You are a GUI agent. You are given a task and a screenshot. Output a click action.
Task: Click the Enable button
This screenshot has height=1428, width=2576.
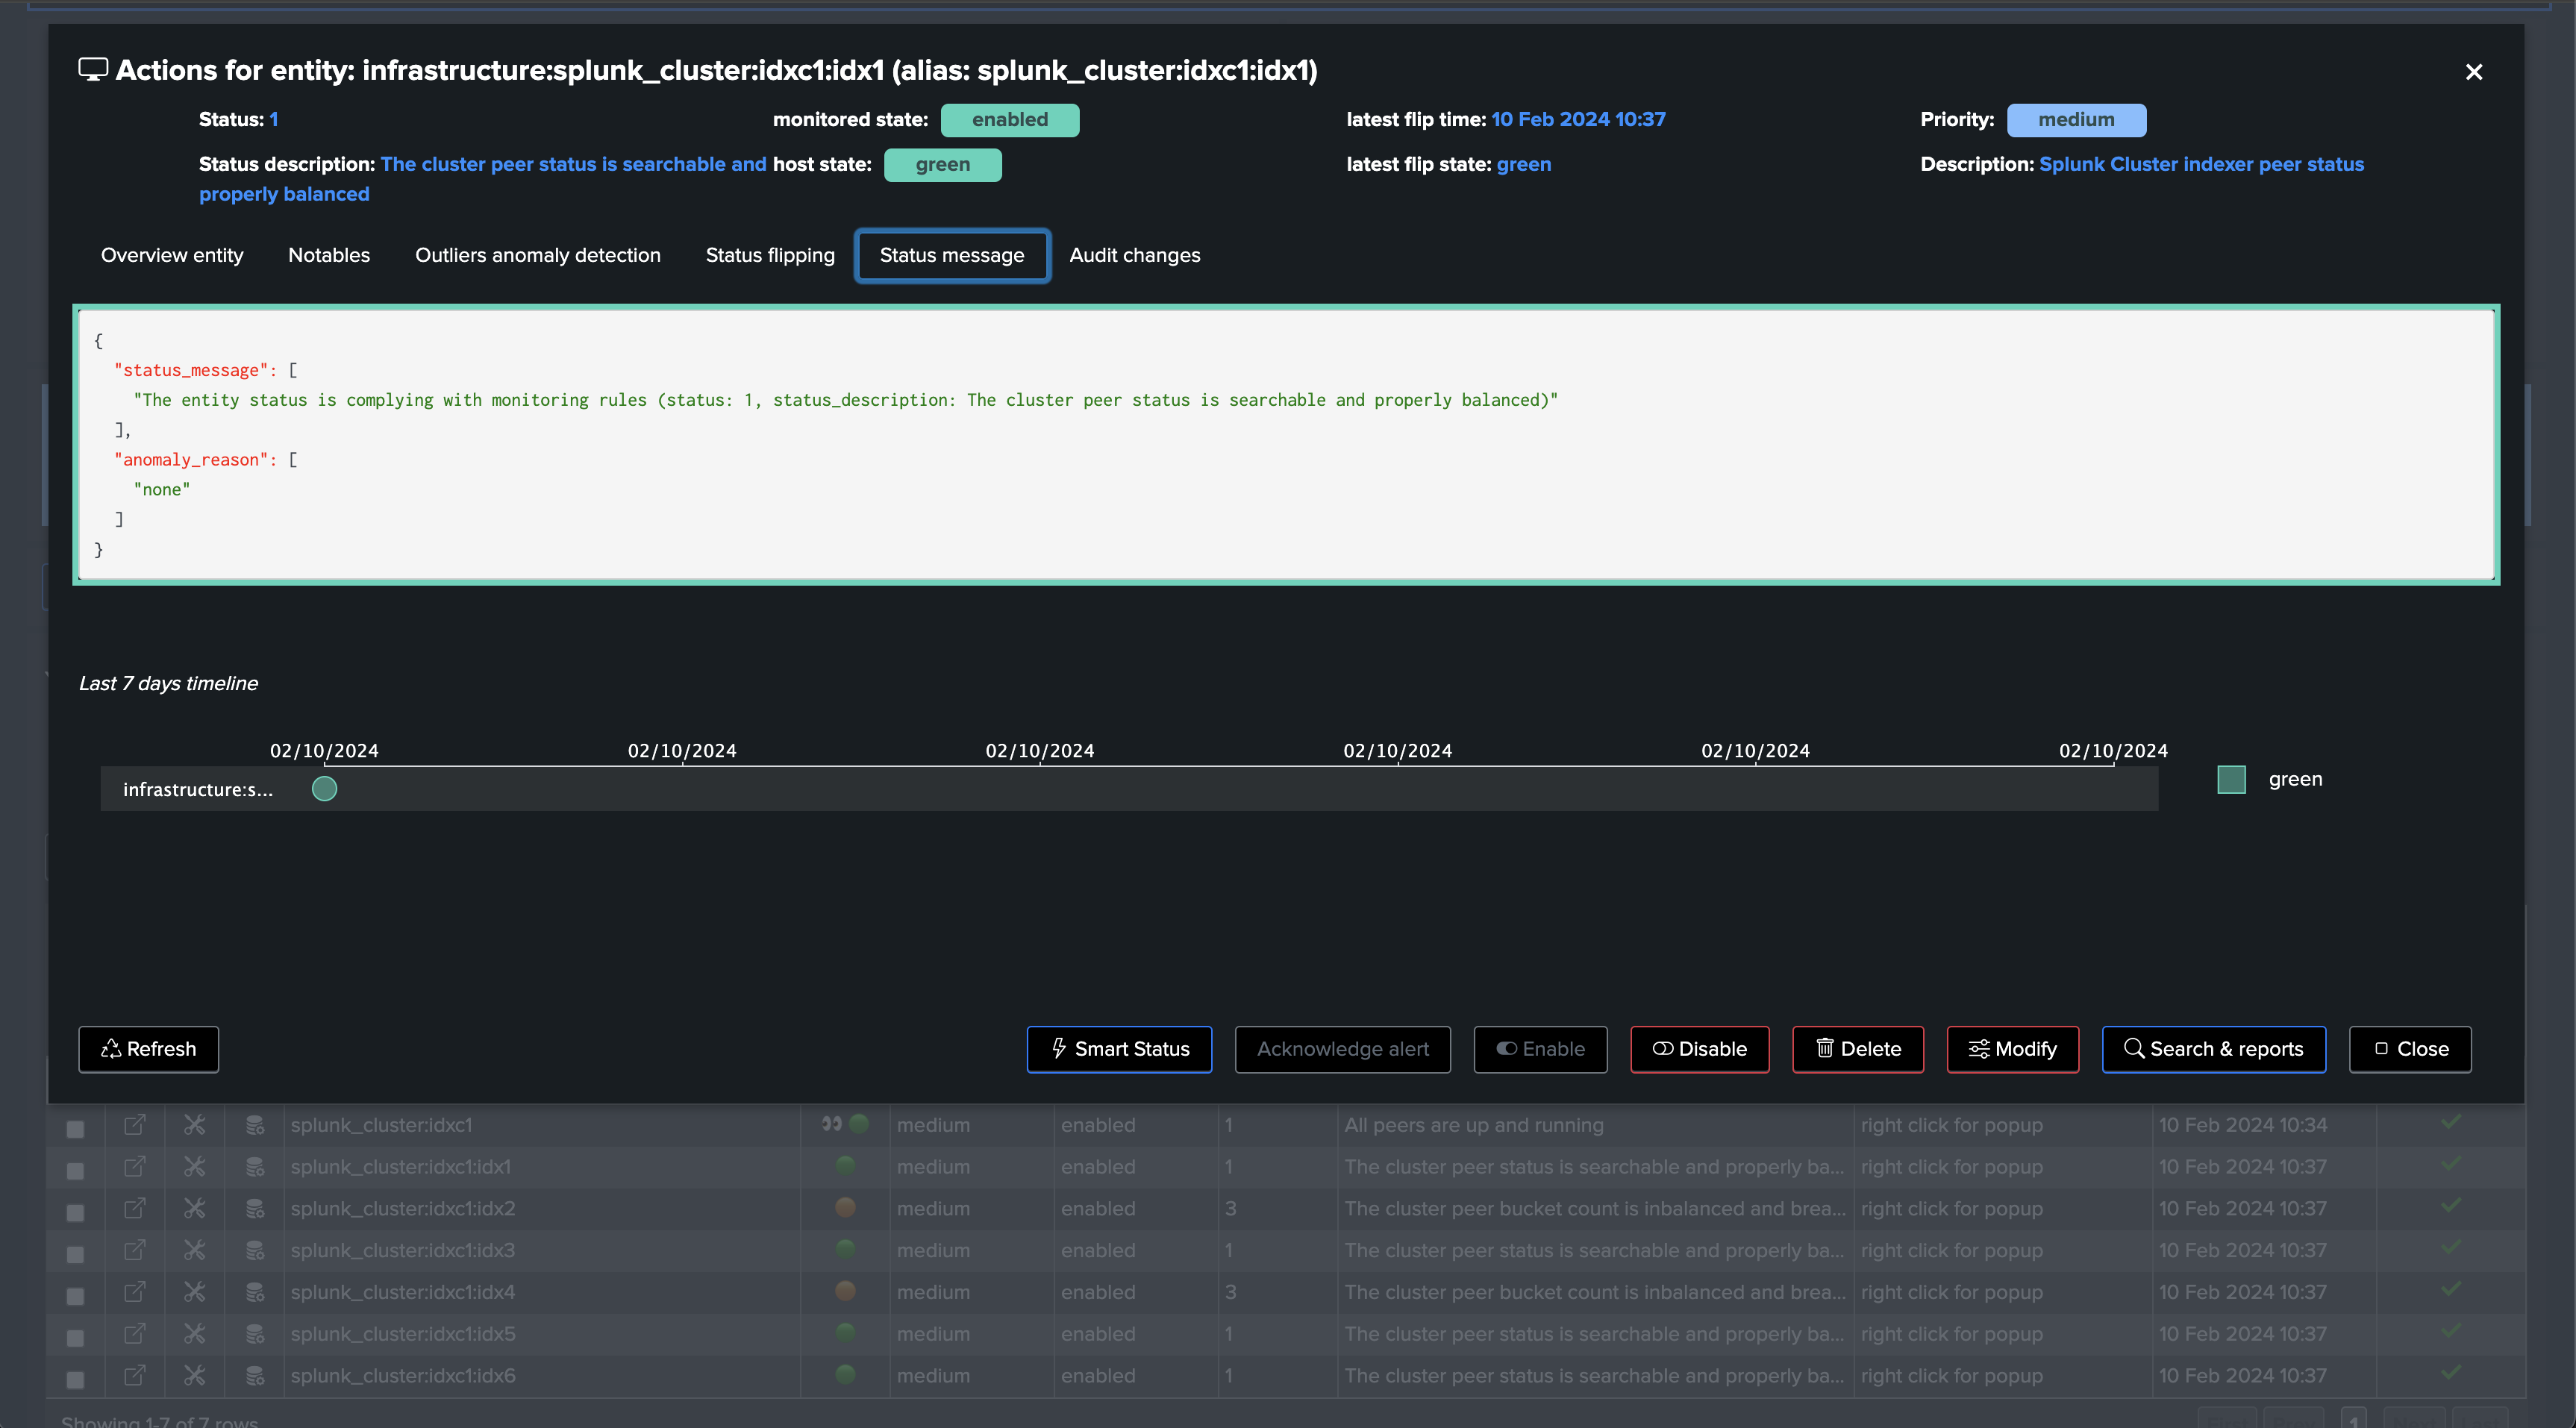(1540, 1049)
